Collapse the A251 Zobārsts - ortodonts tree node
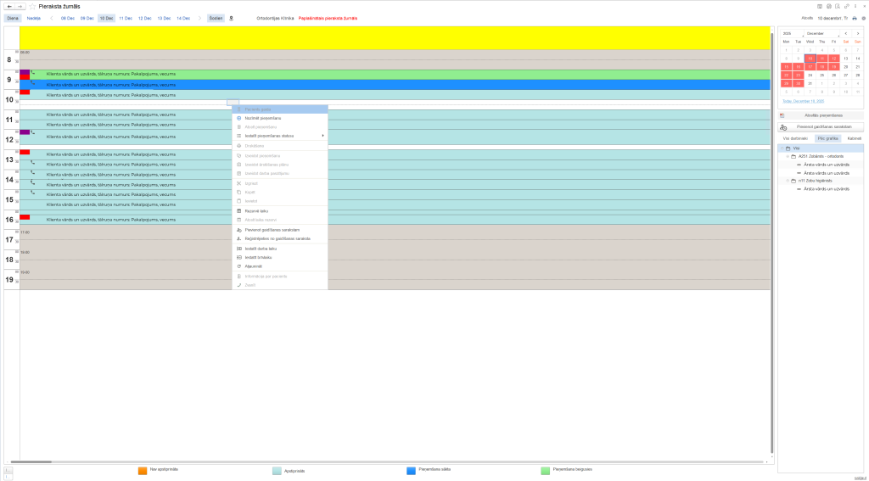The width and height of the screenshot is (869, 481). pyautogui.click(x=787, y=156)
